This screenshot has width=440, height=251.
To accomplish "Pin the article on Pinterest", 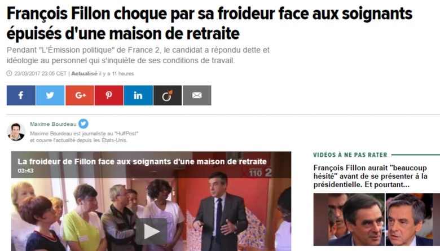I will 109,95.
